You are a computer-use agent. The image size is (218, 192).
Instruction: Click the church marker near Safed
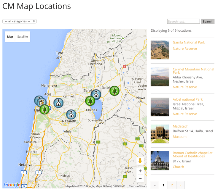(96, 95)
